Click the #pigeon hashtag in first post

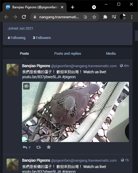[x=69, y=77]
